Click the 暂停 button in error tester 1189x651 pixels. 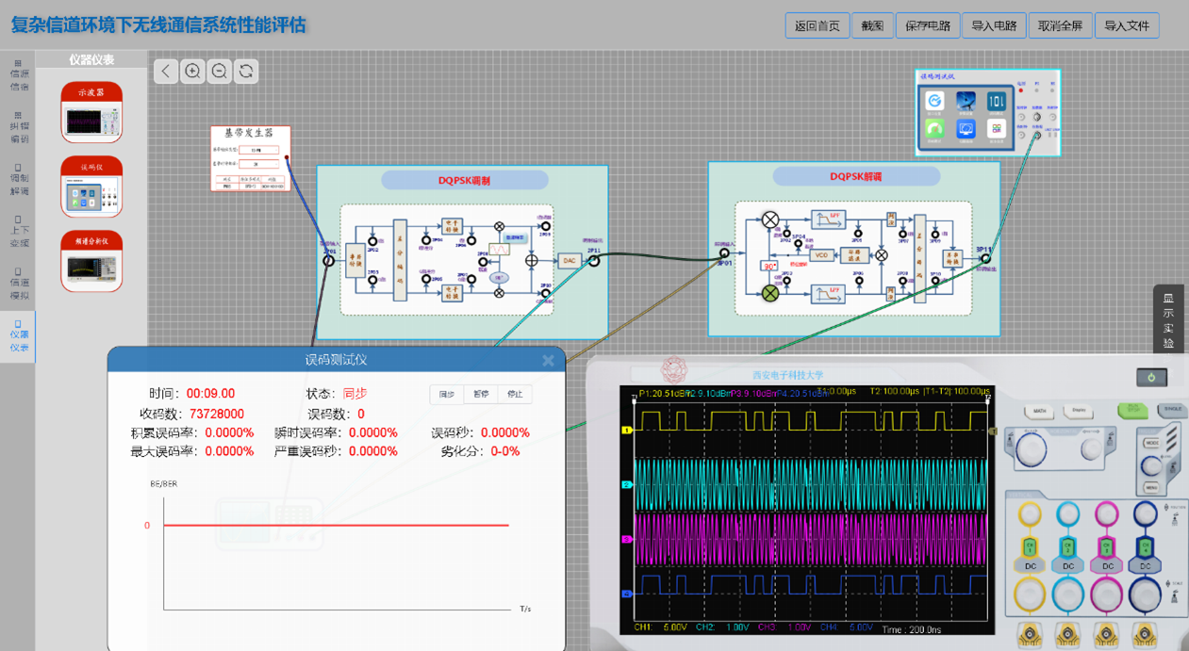[x=481, y=395]
